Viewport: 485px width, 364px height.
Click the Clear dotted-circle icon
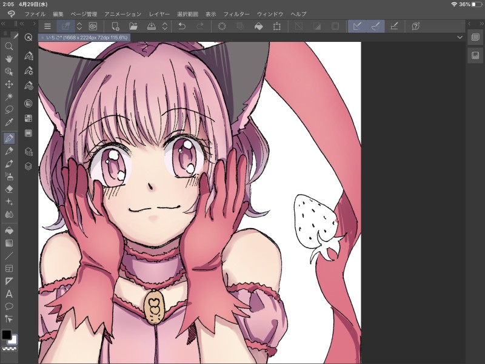pos(222,26)
